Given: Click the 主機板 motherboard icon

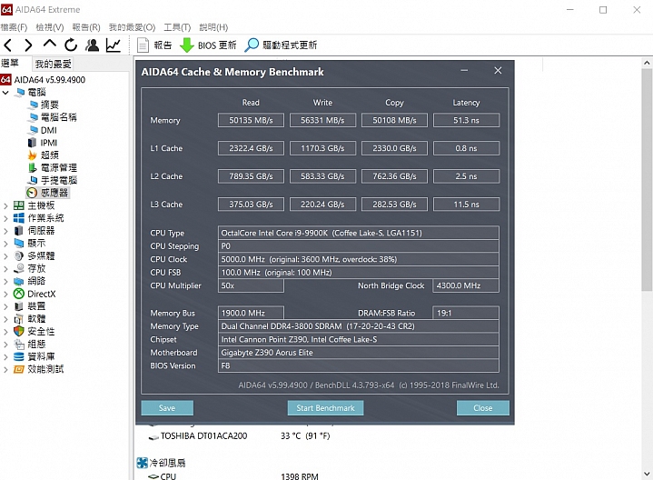Looking at the screenshot, I should 19,205.
